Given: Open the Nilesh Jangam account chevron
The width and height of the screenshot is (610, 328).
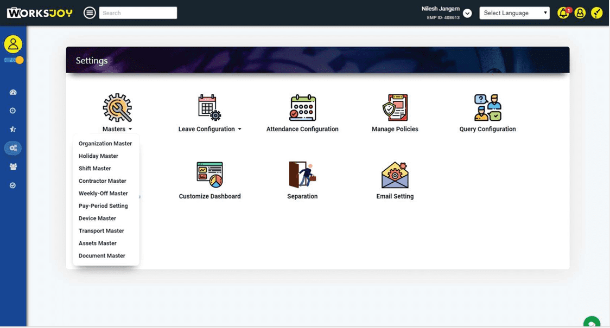Looking at the screenshot, I should tap(467, 12).
